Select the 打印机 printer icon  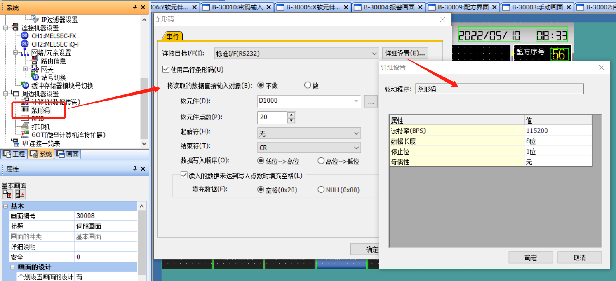point(25,127)
